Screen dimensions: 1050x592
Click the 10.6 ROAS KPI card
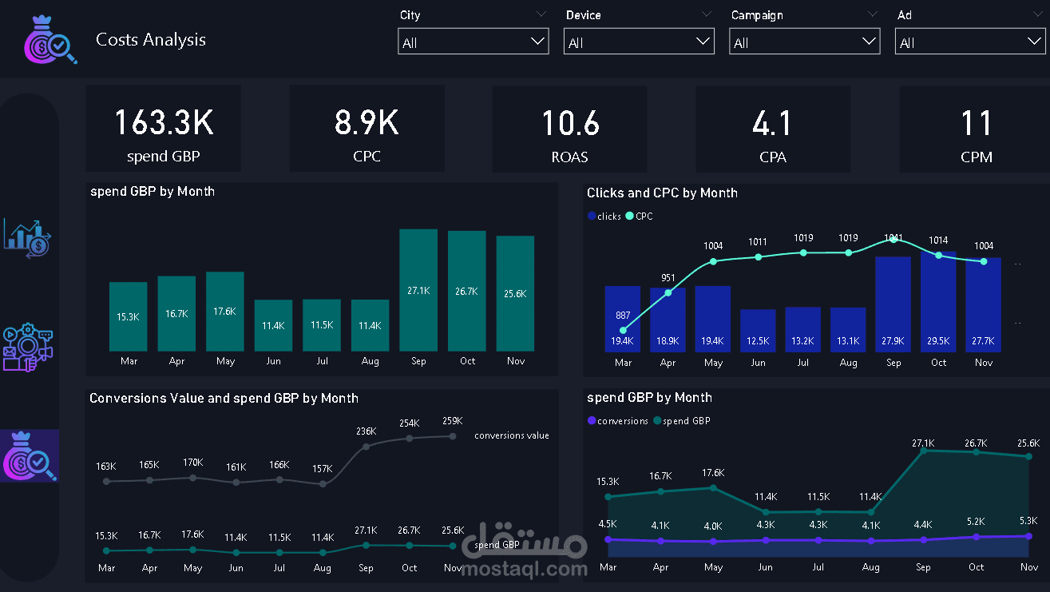(x=569, y=128)
